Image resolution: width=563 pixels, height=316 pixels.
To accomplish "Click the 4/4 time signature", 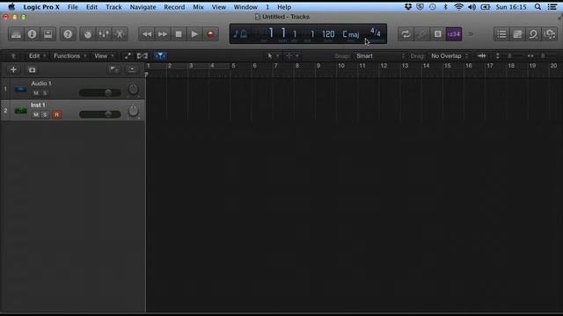I will click(x=376, y=32).
